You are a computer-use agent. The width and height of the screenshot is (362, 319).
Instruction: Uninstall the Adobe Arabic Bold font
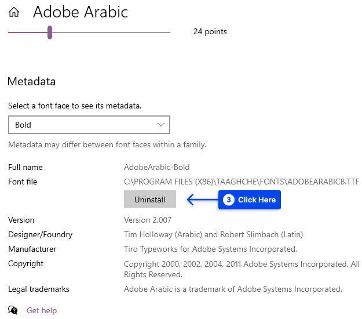pos(150,200)
